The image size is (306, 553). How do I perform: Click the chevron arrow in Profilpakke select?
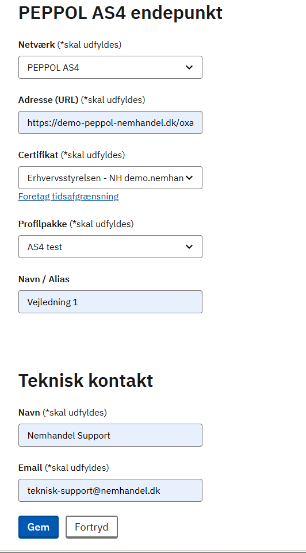pyautogui.click(x=190, y=247)
